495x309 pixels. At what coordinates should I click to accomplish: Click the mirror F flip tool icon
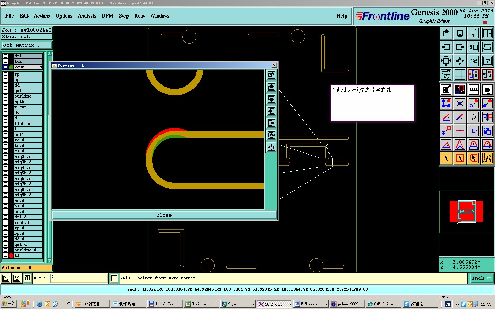point(487,117)
